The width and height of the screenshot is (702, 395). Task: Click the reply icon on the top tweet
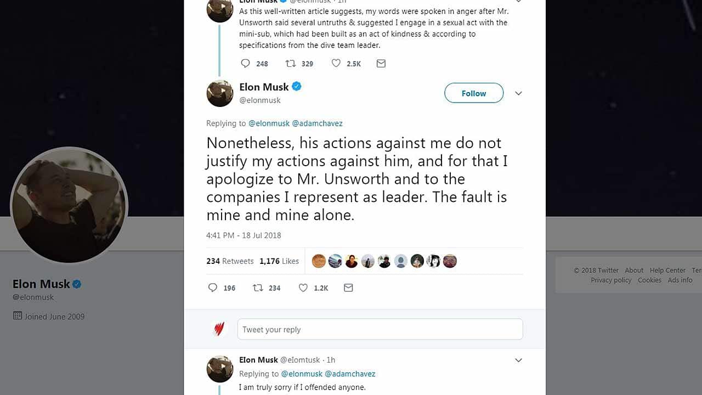(x=246, y=63)
